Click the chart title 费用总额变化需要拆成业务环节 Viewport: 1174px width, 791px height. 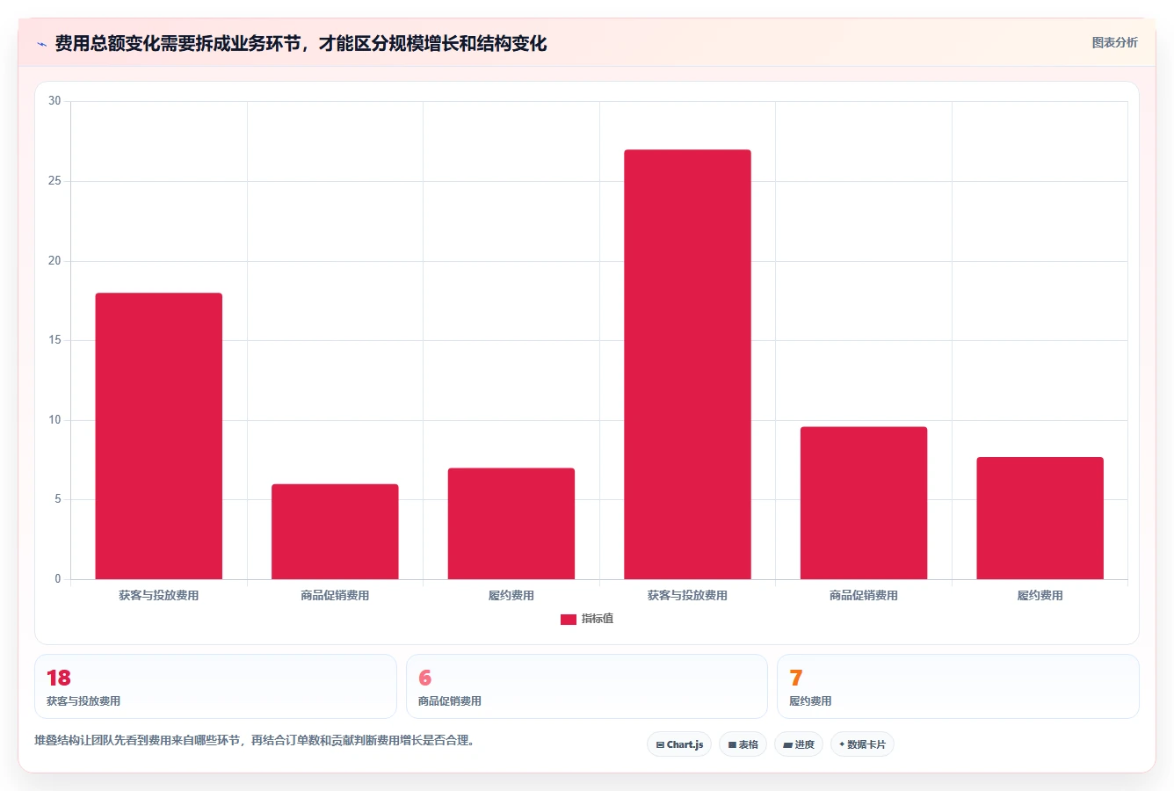(301, 43)
